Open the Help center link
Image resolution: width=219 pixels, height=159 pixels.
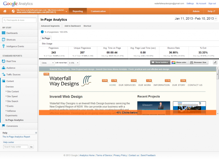pyautogui.click(x=8, y=142)
